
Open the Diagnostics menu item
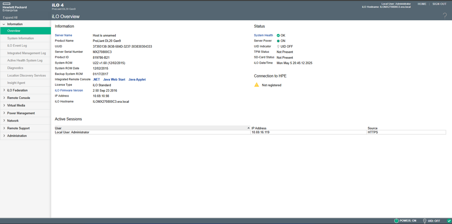(x=15, y=68)
